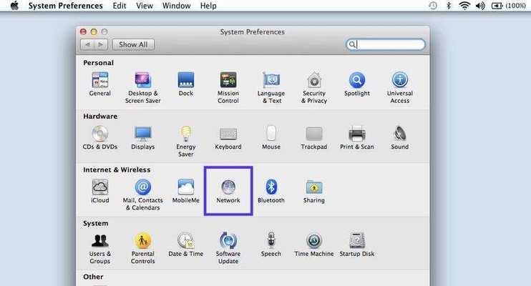The image size is (531, 286).
Task: Open Mouse preferences
Action: [x=271, y=138]
